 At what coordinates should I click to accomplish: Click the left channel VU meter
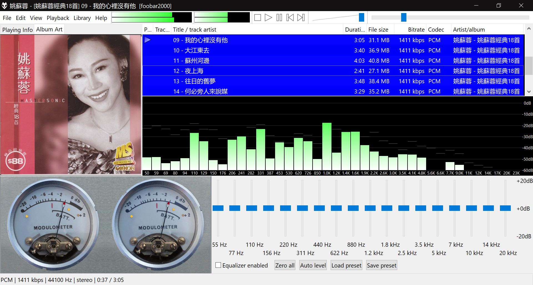(x=53, y=224)
